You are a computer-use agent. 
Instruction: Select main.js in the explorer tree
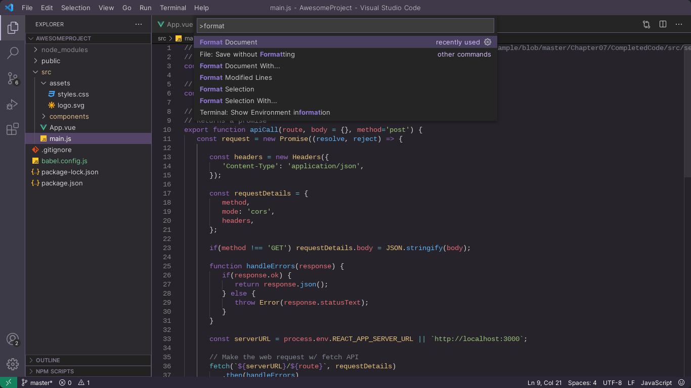tap(88, 138)
